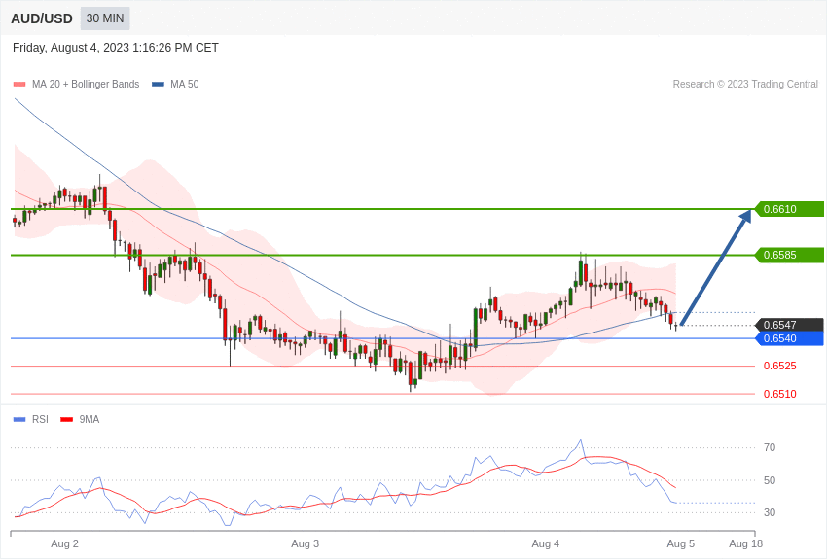Click the Research © 2023 Trading Central text
Screen dimensions: 827x560
(x=745, y=84)
